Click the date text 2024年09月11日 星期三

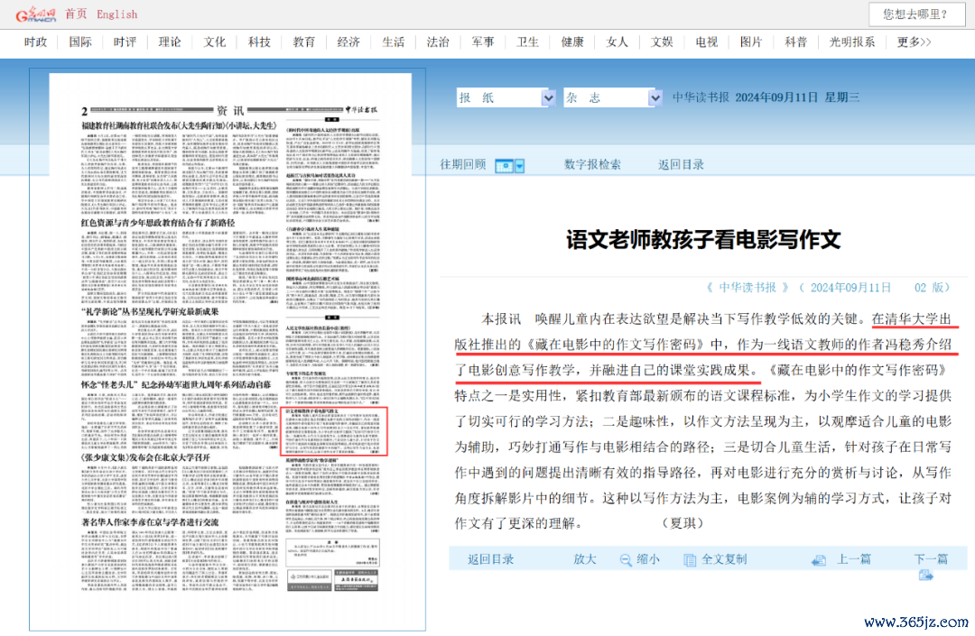[797, 97]
